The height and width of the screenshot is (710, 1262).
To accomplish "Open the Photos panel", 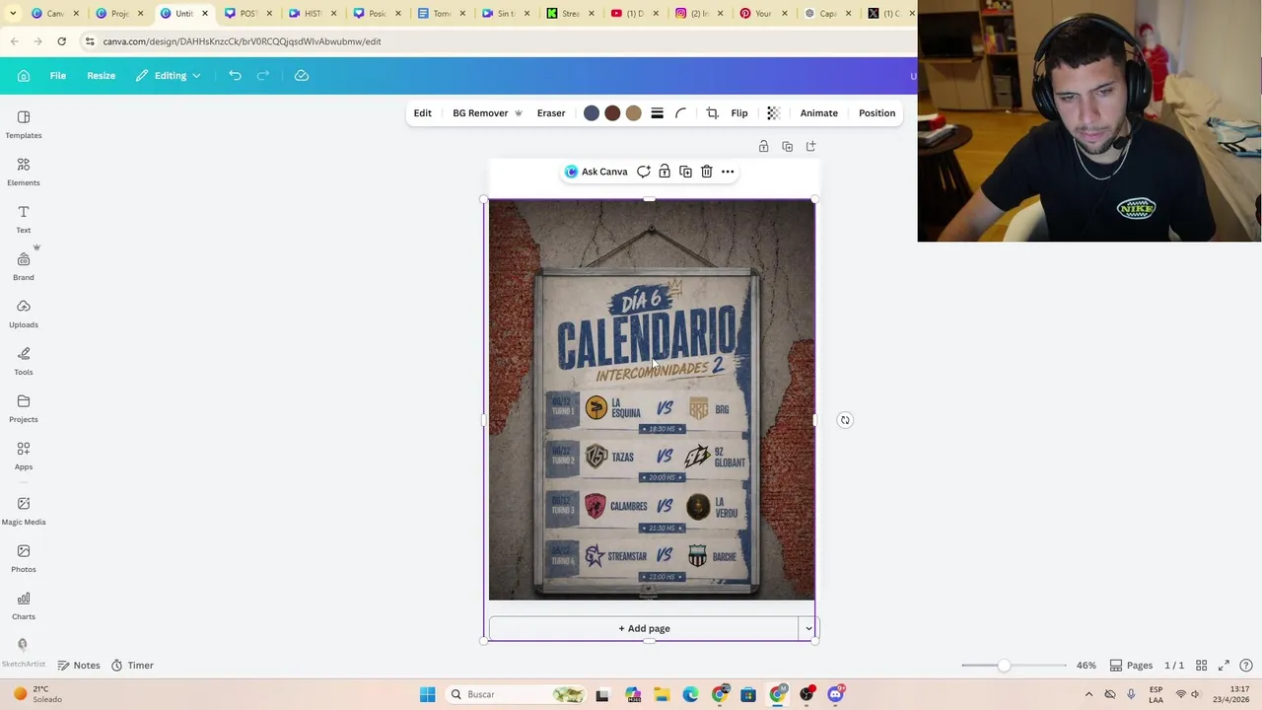I will (x=24, y=558).
